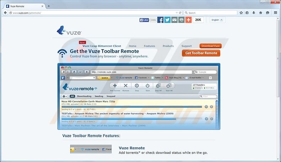Click the browser Search field
Viewport: 281px width, 162px height.
(211, 13)
